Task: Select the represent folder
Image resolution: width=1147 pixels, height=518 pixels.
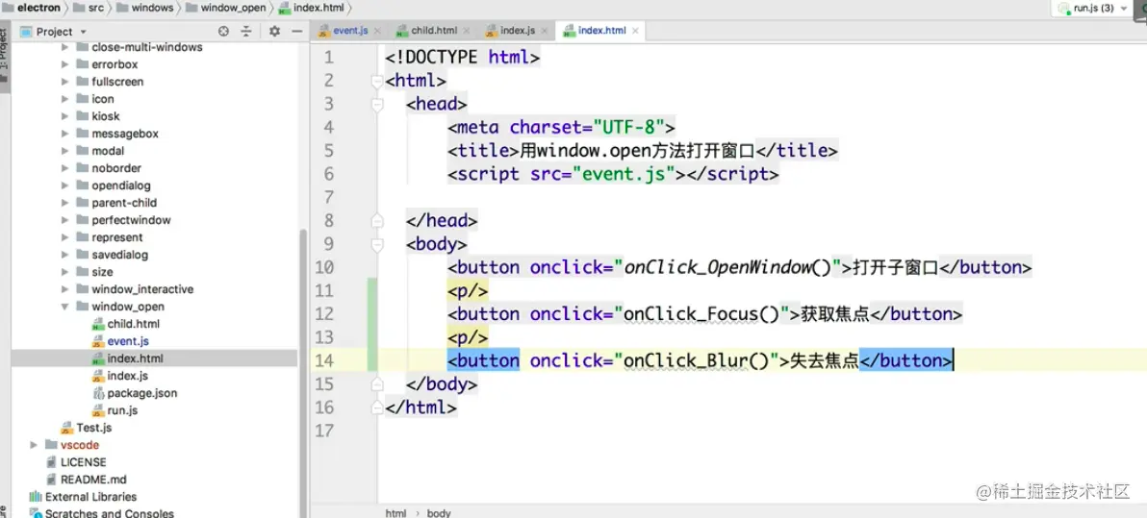Action: [x=117, y=237]
